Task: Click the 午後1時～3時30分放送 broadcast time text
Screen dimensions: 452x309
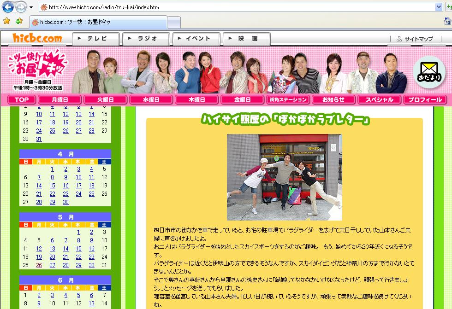Action: 38,88
